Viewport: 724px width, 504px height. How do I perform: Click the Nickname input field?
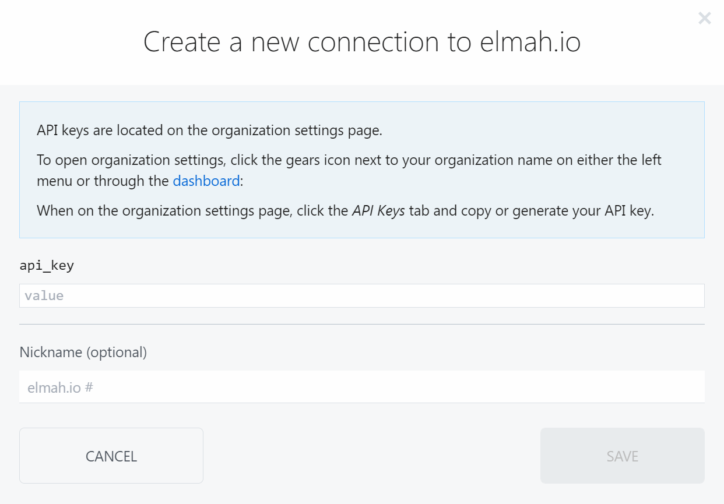(x=362, y=387)
